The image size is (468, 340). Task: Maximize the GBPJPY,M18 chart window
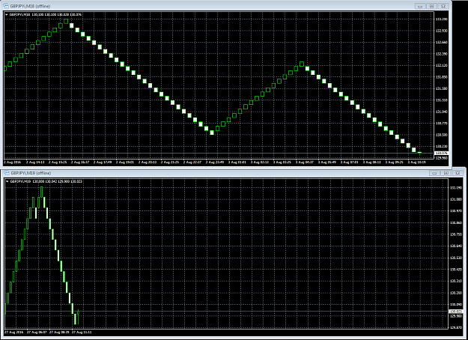tap(431, 6)
